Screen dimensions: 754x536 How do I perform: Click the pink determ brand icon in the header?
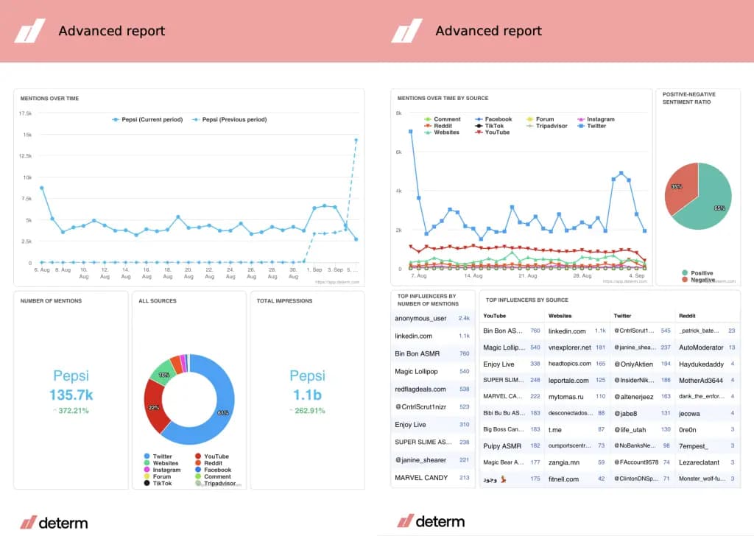[29, 31]
